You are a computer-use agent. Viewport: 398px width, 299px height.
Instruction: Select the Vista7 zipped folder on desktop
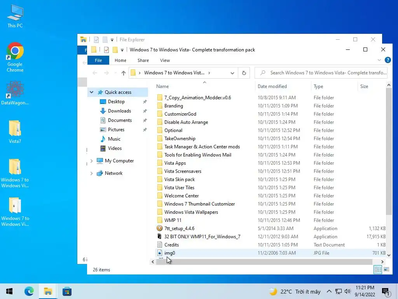click(x=15, y=132)
